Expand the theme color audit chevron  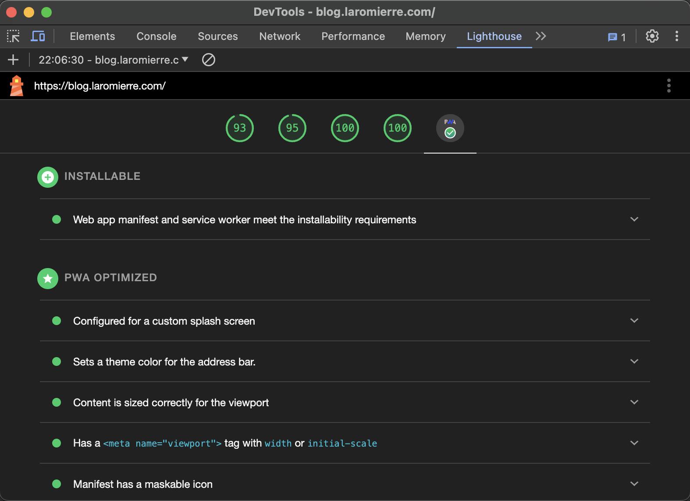(634, 361)
